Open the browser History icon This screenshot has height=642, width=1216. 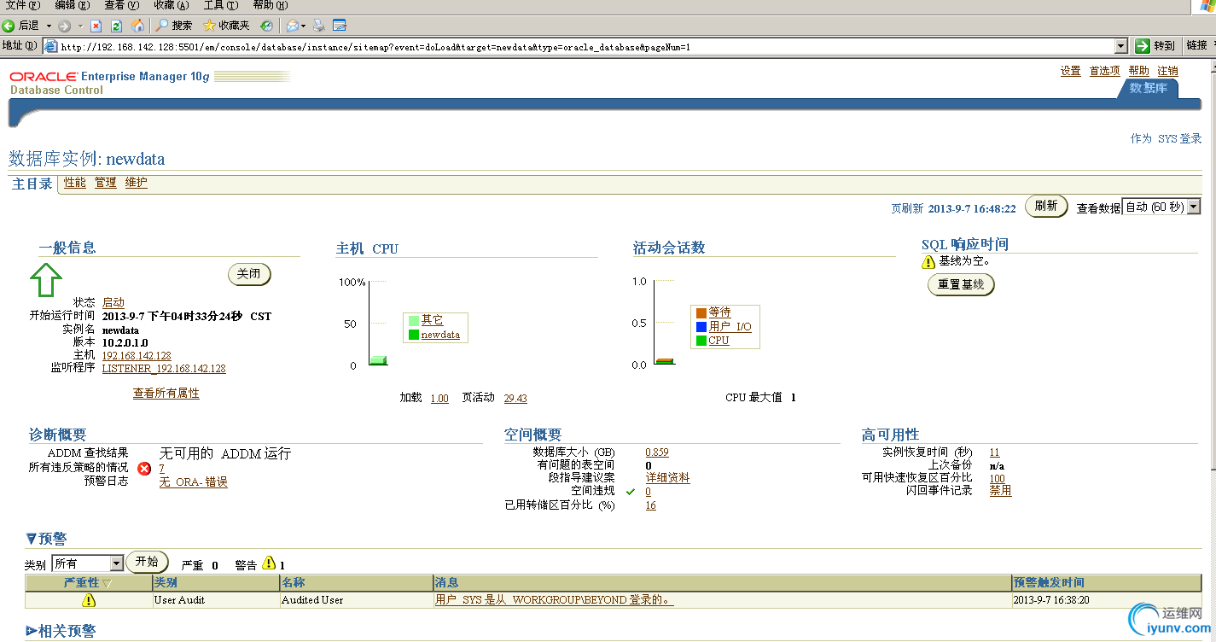coord(266,26)
